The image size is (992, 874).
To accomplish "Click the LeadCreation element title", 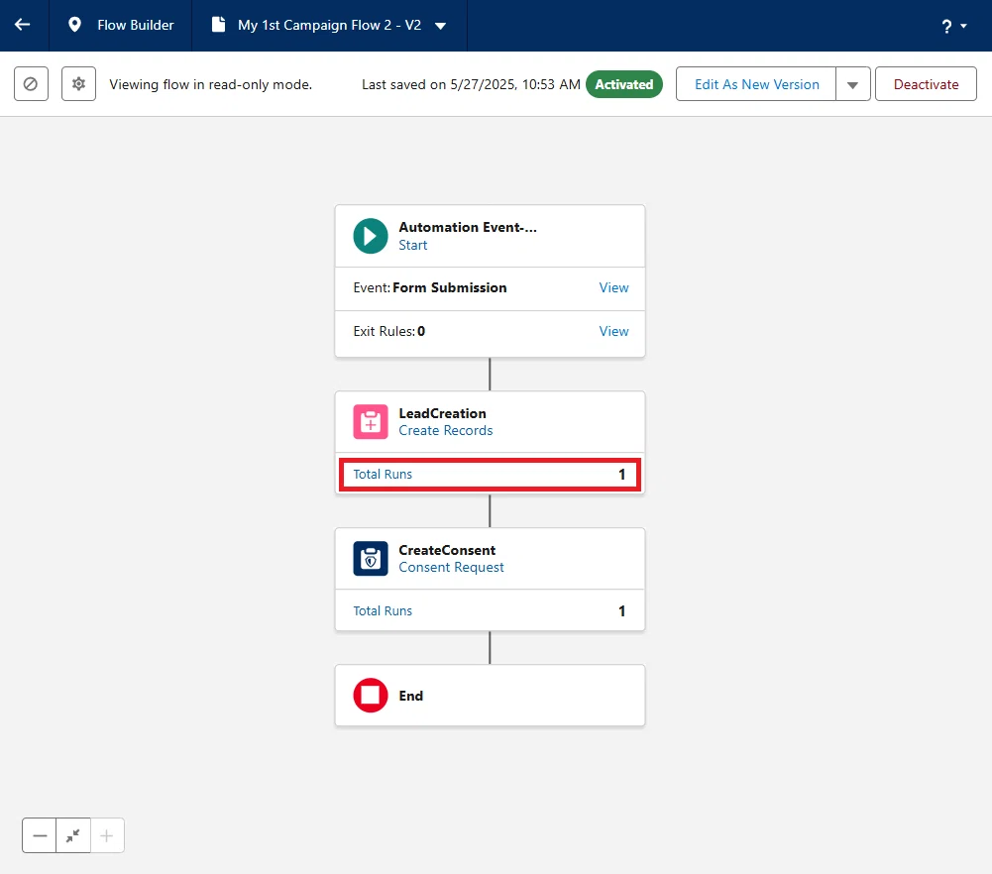I will coord(442,413).
